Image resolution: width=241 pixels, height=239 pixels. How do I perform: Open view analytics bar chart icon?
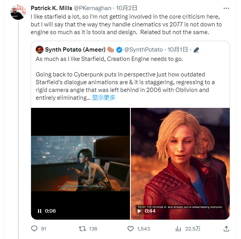(178, 229)
